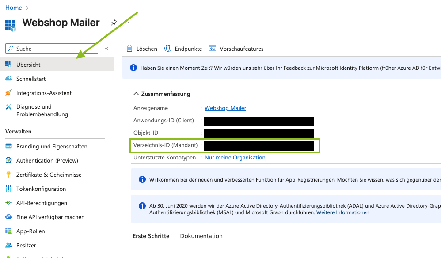Collapse the sidebar menu with double chevron
Image resolution: width=441 pixels, height=258 pixels.
point(106,49)
